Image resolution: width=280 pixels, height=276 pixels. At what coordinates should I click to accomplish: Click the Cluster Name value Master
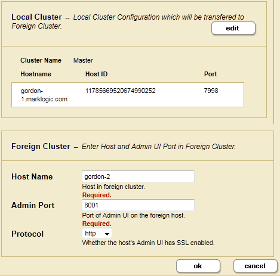point(83,60)
